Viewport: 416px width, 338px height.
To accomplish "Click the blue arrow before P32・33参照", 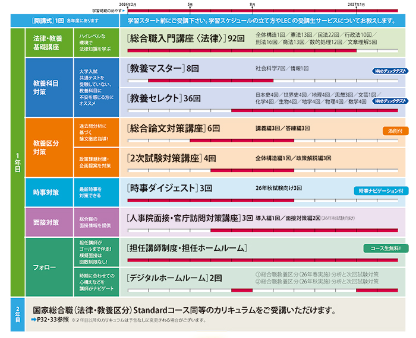I will [x=34, y=320].
